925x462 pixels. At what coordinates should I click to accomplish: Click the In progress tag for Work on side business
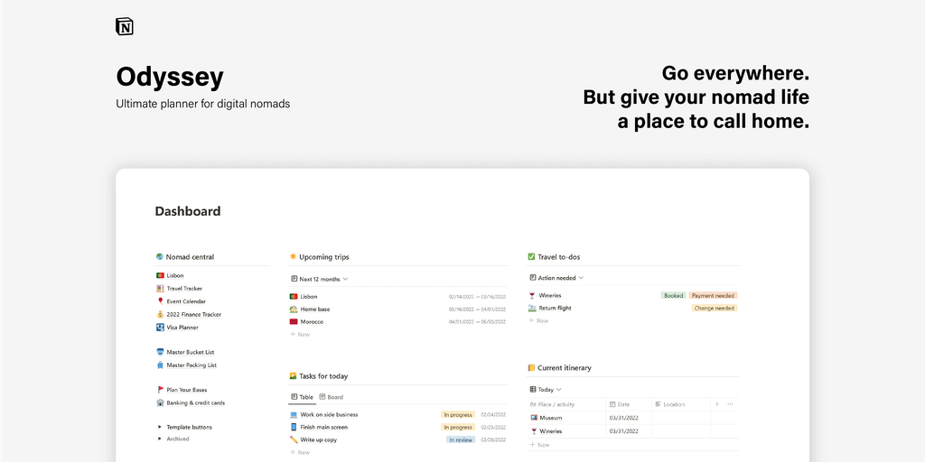click(x=458, y=414)
